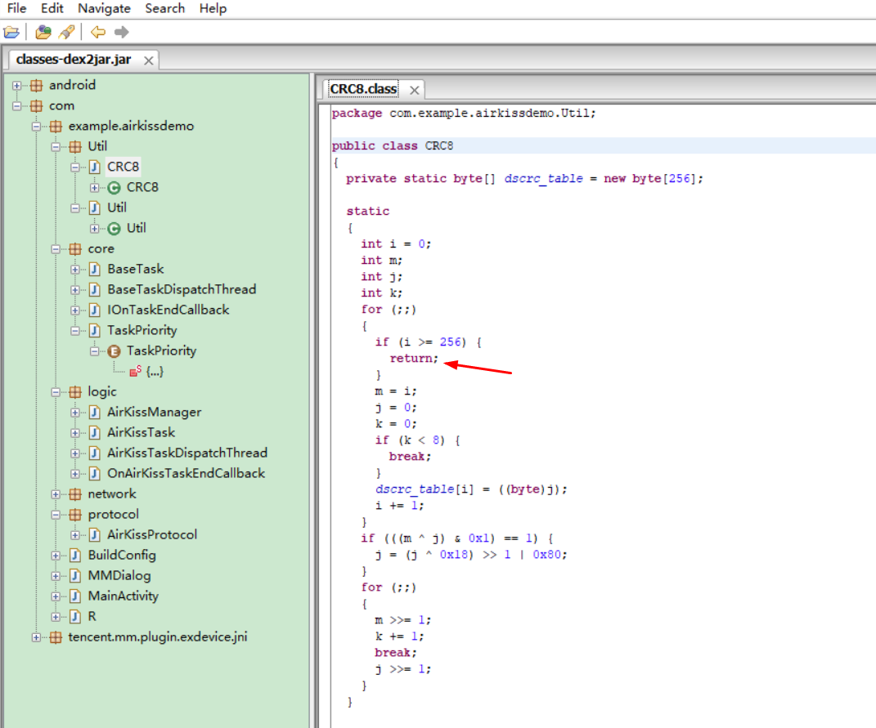Collapse the core package node
Image resolution: width=876 pixels, height=728 pixels.
[x=56, y=249]
